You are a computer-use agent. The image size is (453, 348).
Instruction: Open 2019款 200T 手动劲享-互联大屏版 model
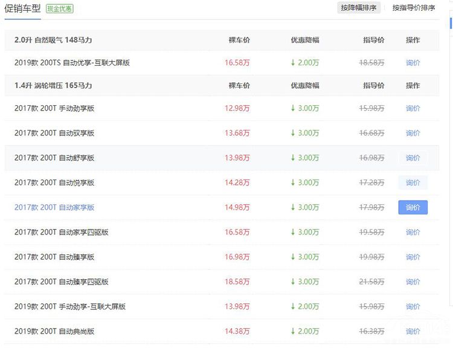(70, 307)
